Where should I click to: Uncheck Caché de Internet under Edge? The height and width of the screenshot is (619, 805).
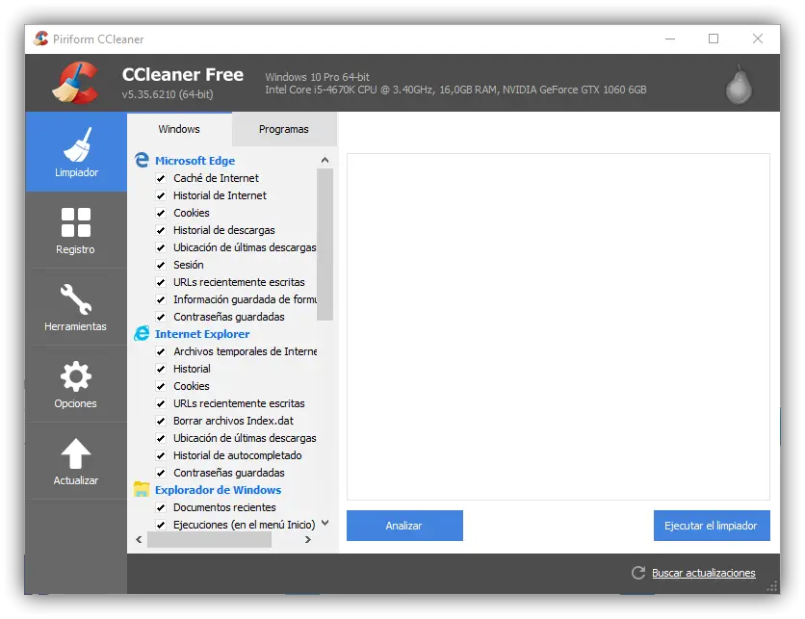point(161,178)
